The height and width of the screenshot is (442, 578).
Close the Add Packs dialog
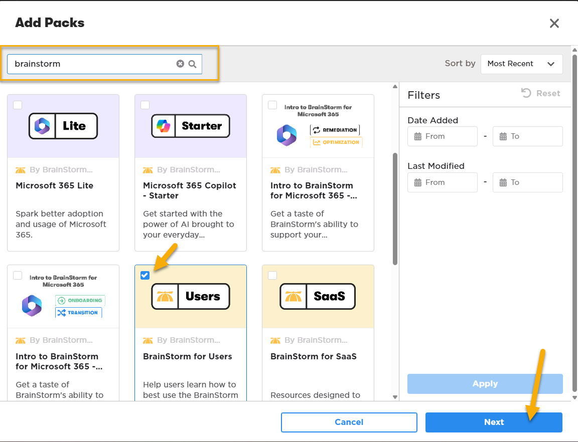tap(554, 23)
